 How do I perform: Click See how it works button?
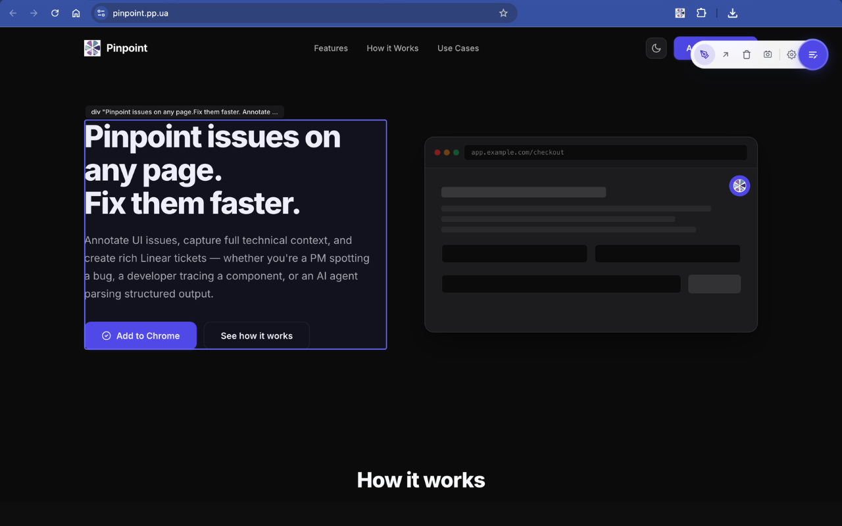coord(257,335)
